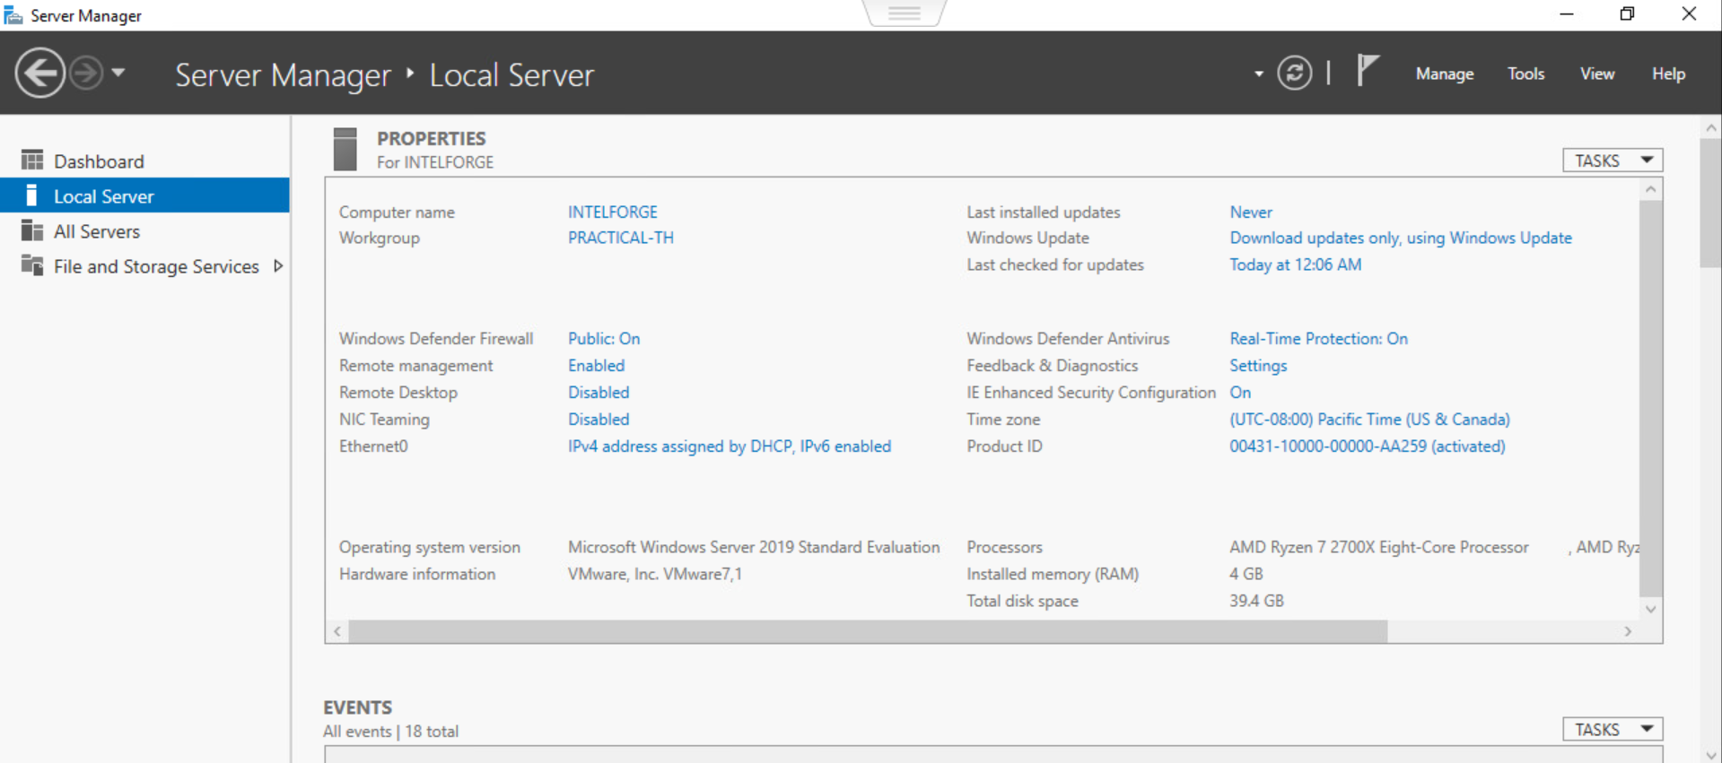This screenshot has width=1722, height=763.
Task: Click the Server Manager breadcrumb text
Action: (283, 75)
